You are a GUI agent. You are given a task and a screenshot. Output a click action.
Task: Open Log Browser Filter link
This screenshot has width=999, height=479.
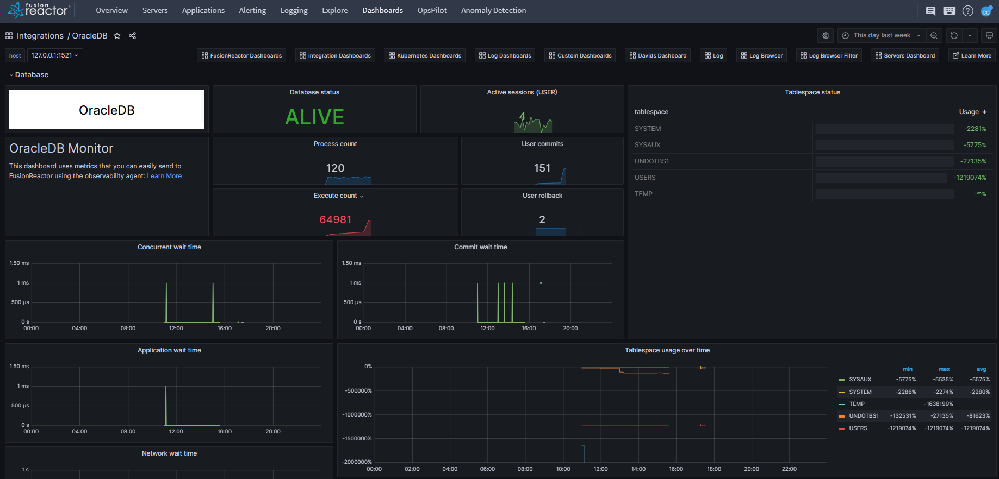[x=829, y=55]
